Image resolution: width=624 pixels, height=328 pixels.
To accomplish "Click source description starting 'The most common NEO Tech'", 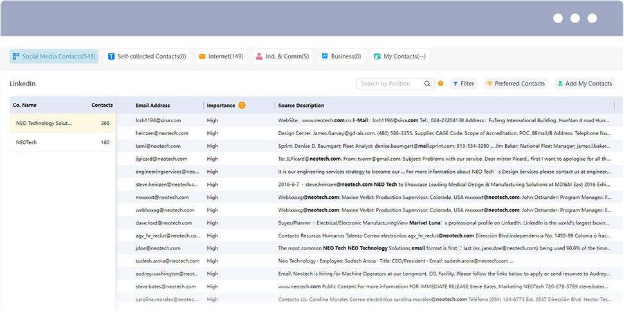I will tap(444, 248).
